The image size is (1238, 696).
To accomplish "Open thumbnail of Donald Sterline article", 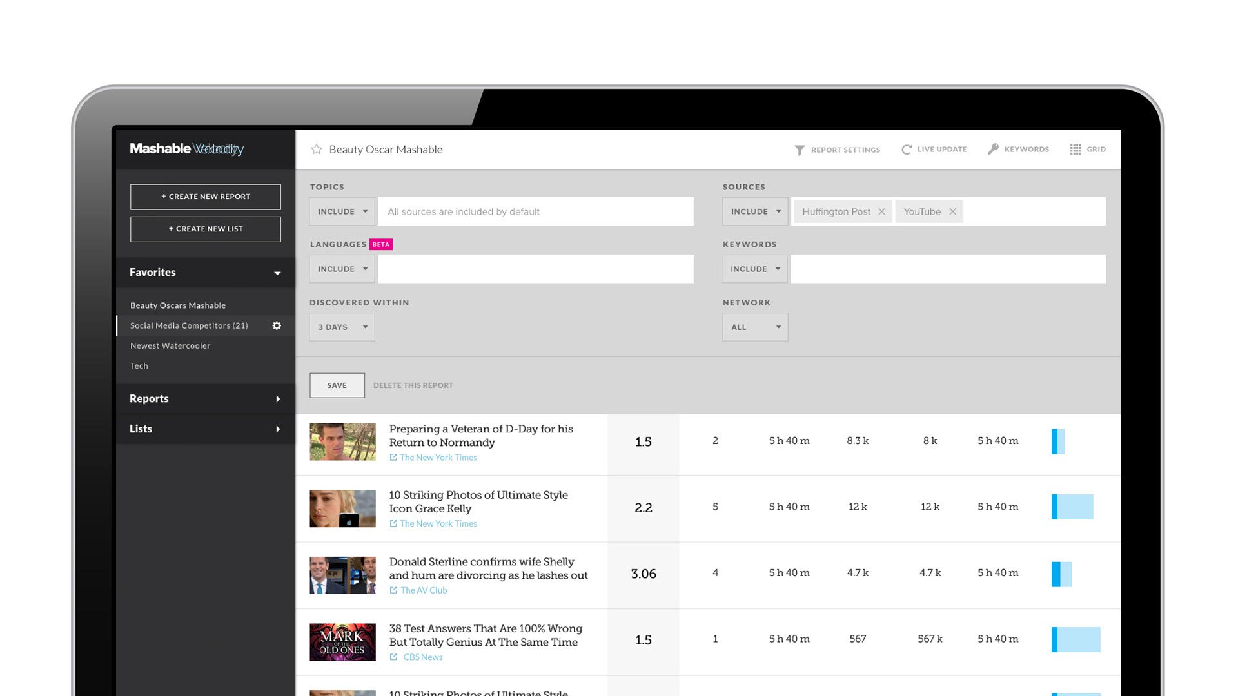I will 342,575.
